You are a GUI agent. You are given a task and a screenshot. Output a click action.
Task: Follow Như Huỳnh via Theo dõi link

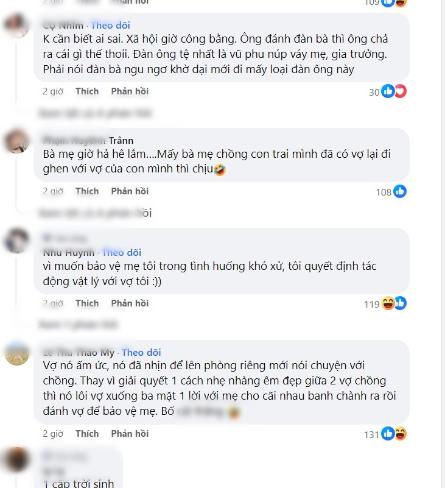click(122, 252)
